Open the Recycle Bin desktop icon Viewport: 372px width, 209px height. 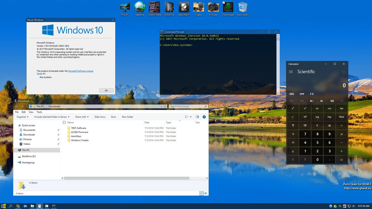(243, 9)
